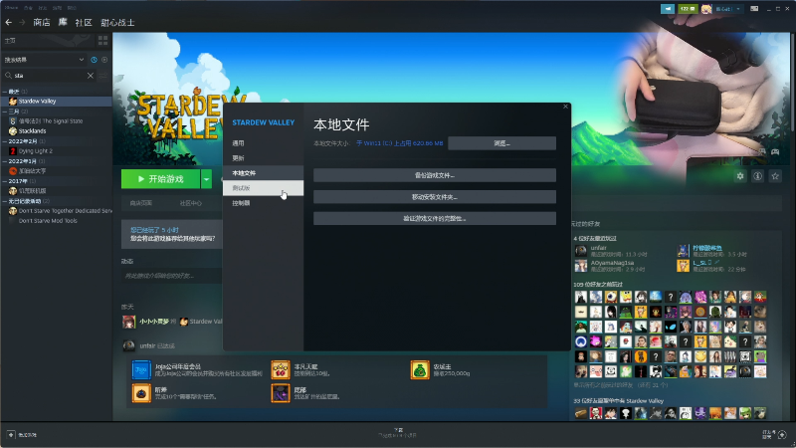Click the green 开始游戏 play button

[x=160, y=179]
